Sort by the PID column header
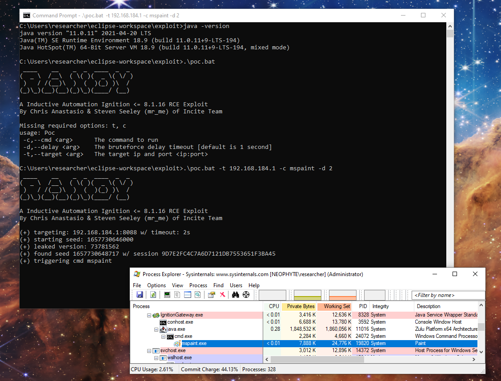The image size is (501, 381). (x=361, y=306)
